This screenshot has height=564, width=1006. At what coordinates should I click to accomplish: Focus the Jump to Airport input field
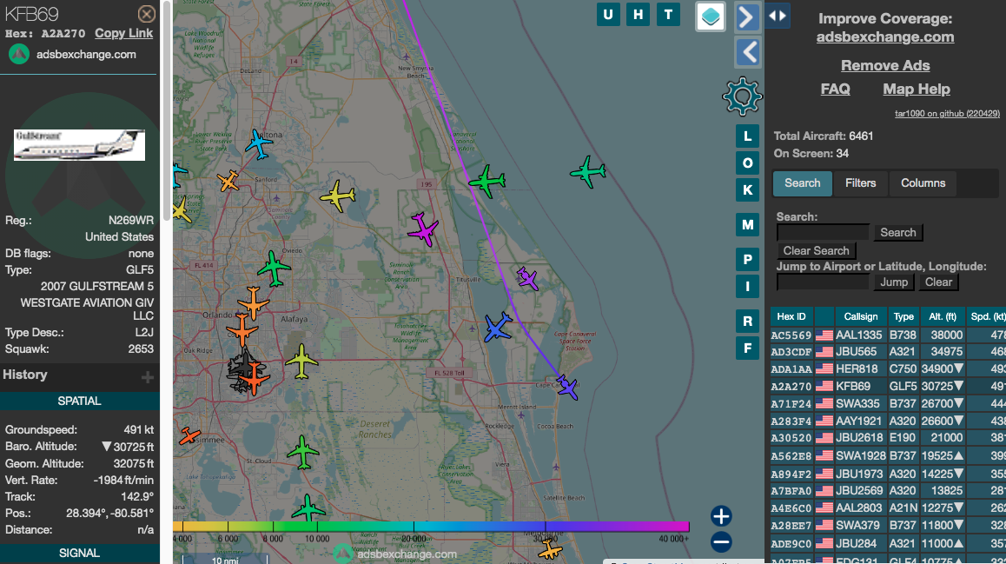pyautogui.click(x=823, y=282)
